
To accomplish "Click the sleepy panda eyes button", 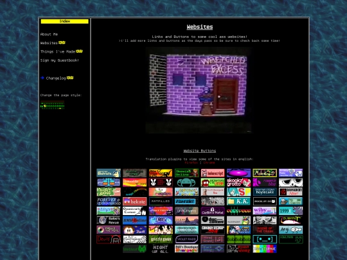I will 291,182.
